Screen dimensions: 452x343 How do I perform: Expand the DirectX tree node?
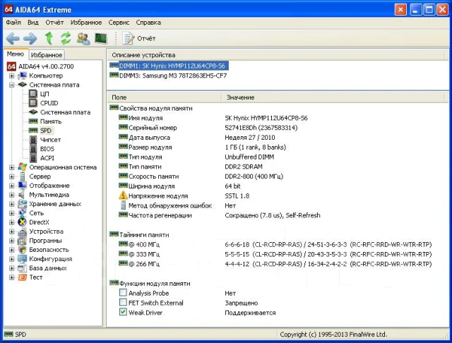pyautogui.click(x=11, y=222)
